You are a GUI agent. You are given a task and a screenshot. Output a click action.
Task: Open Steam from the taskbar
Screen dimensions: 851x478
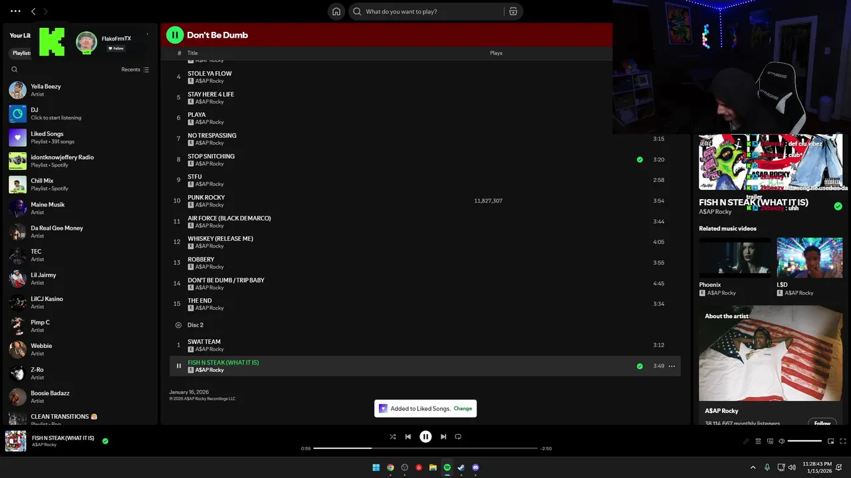[x=461, y=467]
